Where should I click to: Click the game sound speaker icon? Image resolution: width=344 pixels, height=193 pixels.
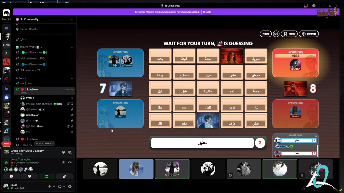(276, 34)
